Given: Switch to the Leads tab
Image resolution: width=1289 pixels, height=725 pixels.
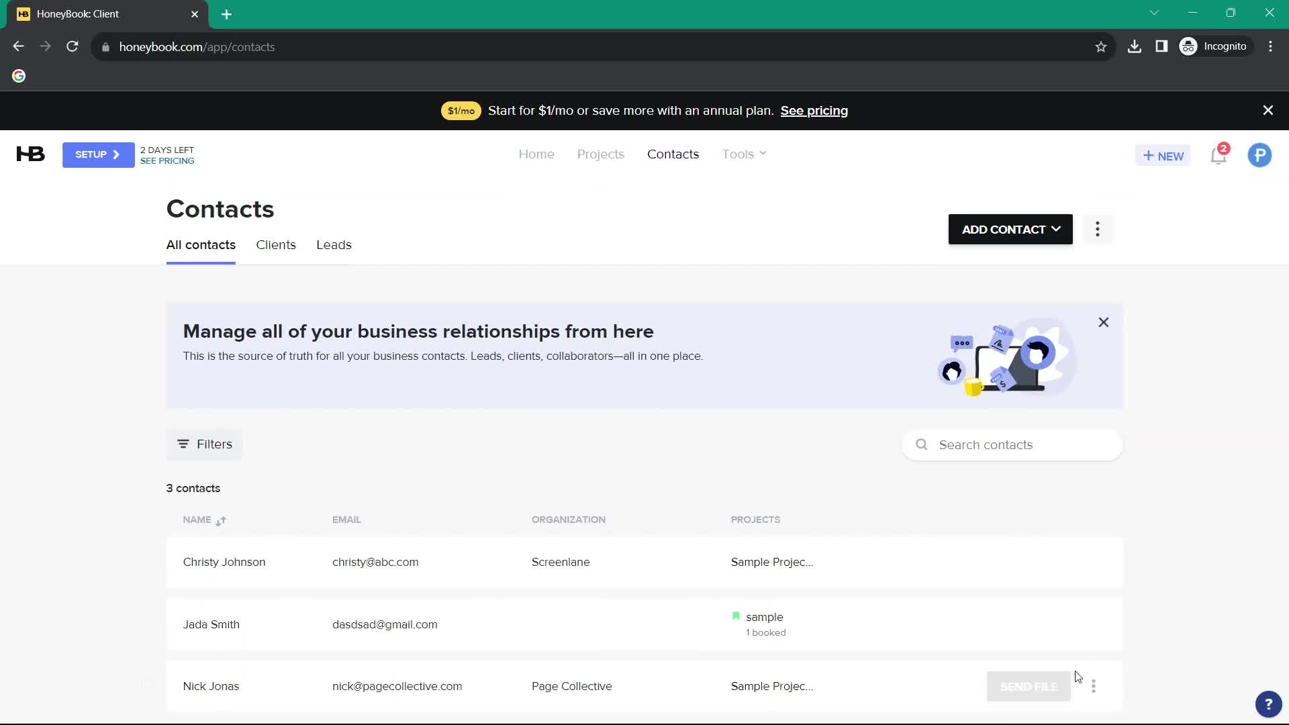Looking at the screenshot, I should 333,245.
